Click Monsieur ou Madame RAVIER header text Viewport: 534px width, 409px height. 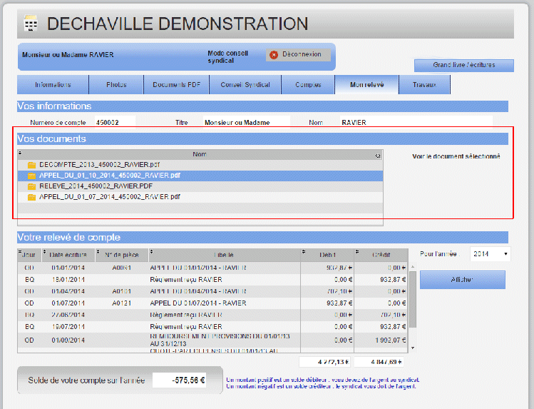tap(68, 55)
